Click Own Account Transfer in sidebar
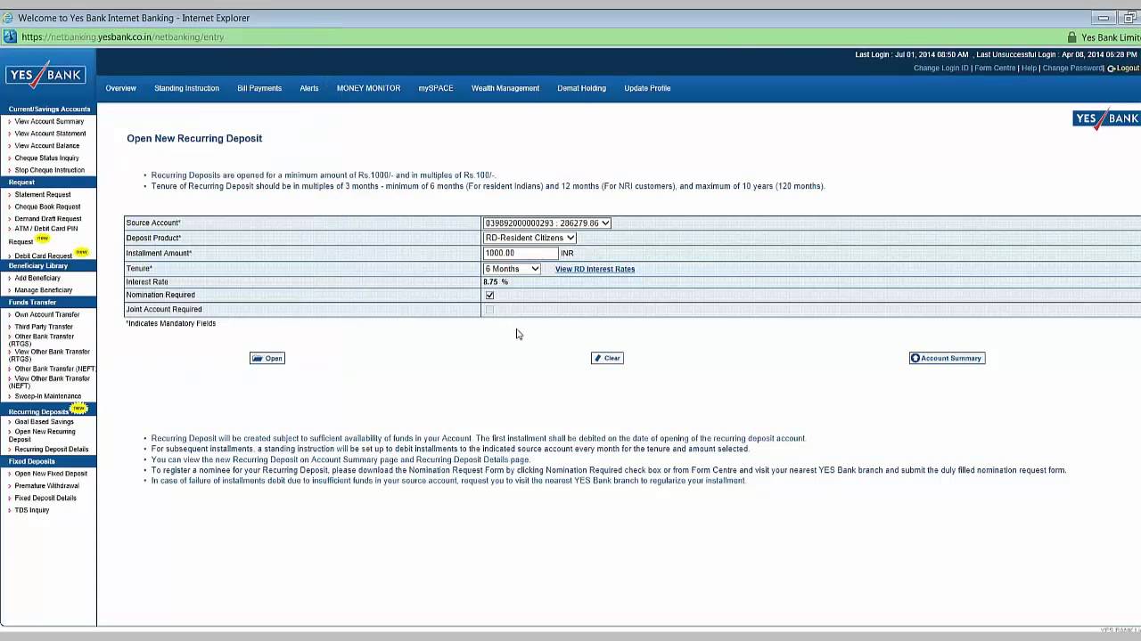 pos(47,314)
